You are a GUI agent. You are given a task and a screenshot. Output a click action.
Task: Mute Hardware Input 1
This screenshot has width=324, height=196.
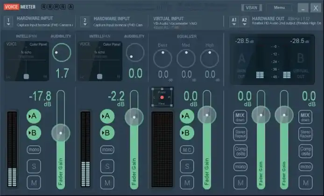pyautogui.click(x=34, y=182)
